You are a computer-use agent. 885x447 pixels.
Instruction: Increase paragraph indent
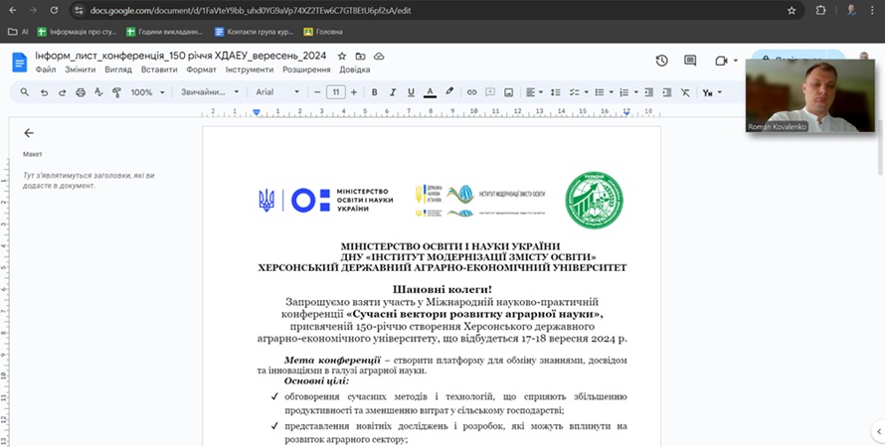[667, 92]
